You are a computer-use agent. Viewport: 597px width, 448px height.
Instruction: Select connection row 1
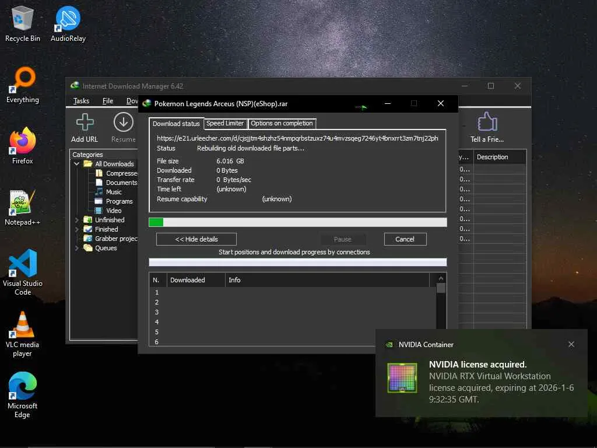click(x=293, y=292)
